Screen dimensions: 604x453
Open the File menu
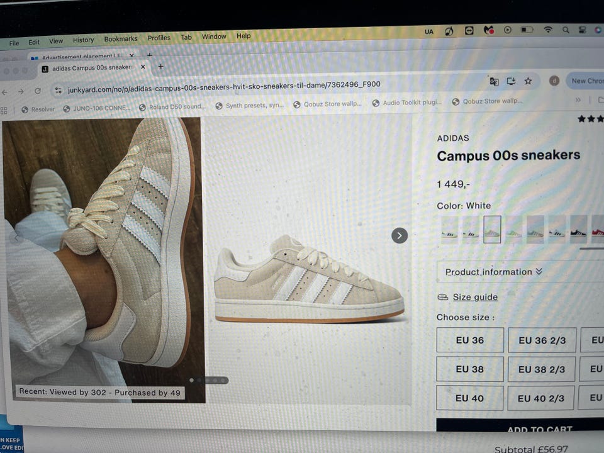point(14,43)
